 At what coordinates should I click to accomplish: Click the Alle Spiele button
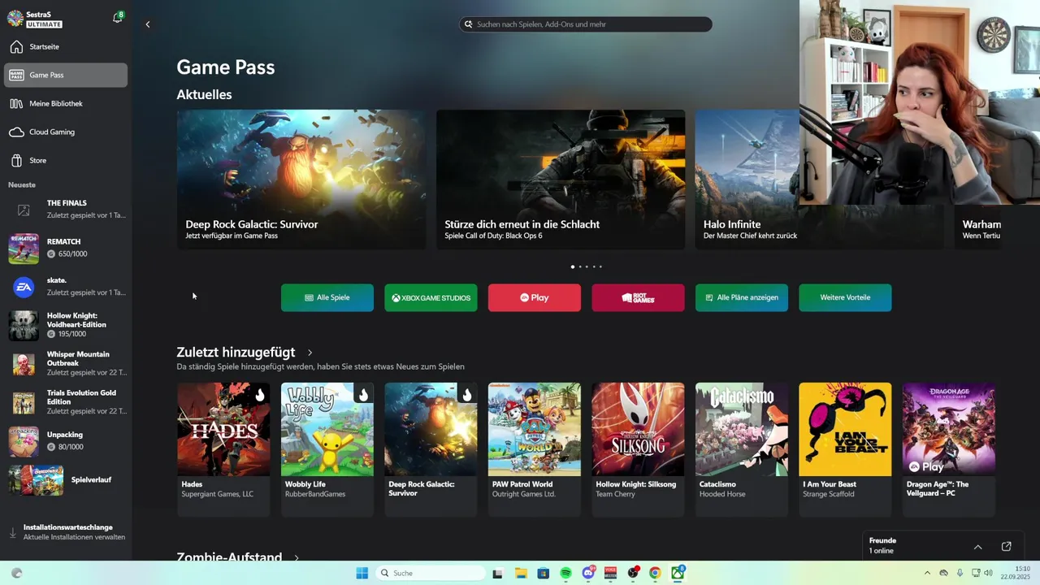coord(327,297)
